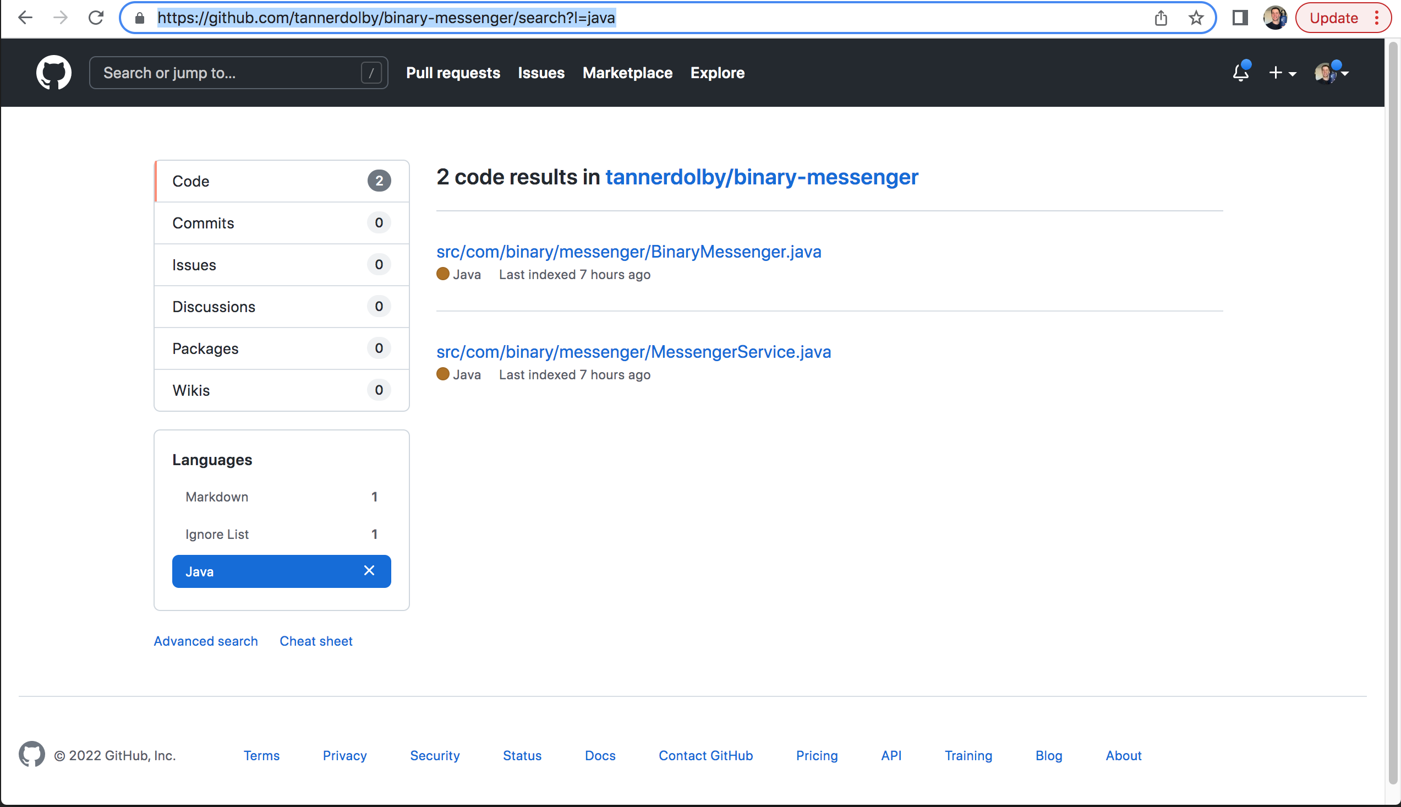Remove the Java language filter

pyautogui.click(x=369, y=571)
